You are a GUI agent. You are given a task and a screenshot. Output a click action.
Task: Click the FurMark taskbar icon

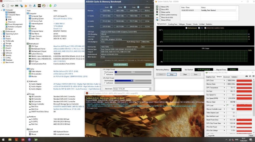16,139
